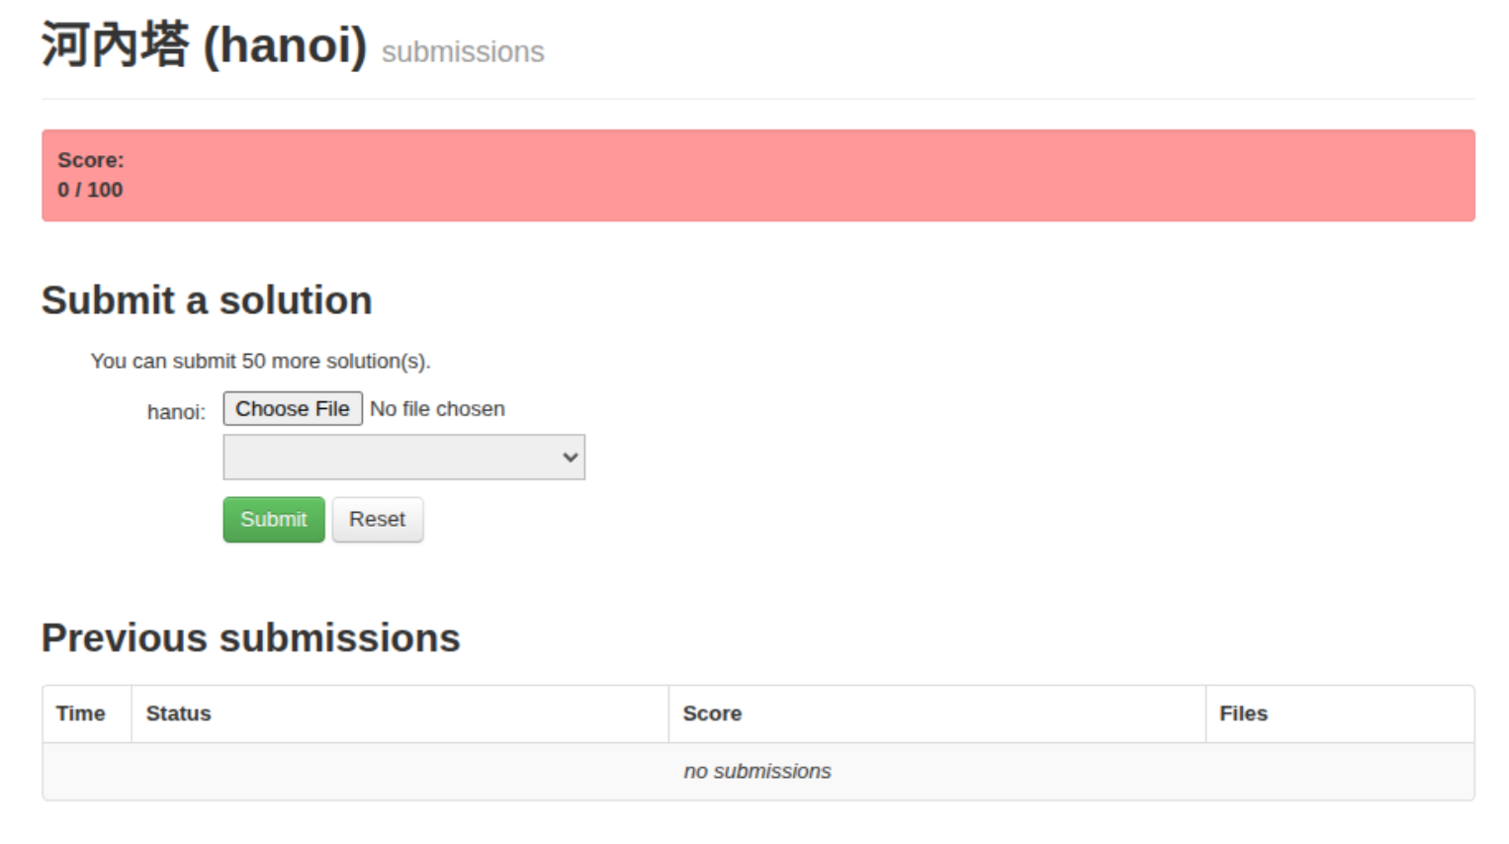Click the dropdown chevron arrow
The image size is (1509, 844).
(570, 458)
